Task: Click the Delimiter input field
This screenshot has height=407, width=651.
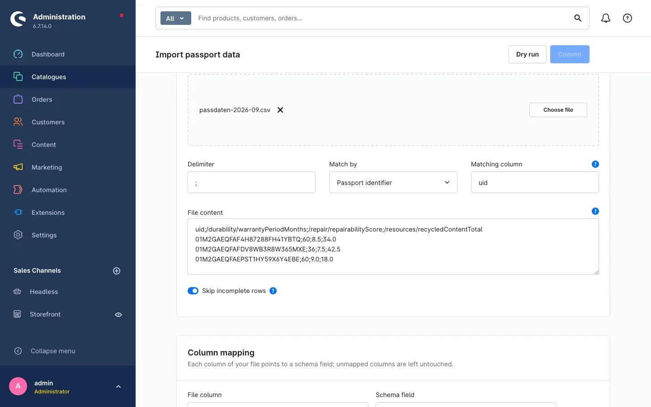Action: pyautogui.click(x=251, y=182)
